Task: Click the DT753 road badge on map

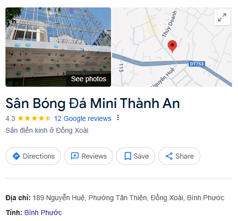Action: coord(197,64)
